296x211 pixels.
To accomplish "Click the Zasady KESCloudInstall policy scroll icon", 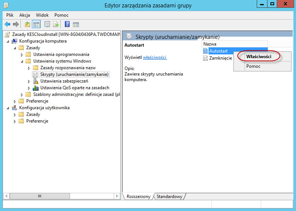I will pyautogui.click(x=7, y=34).
